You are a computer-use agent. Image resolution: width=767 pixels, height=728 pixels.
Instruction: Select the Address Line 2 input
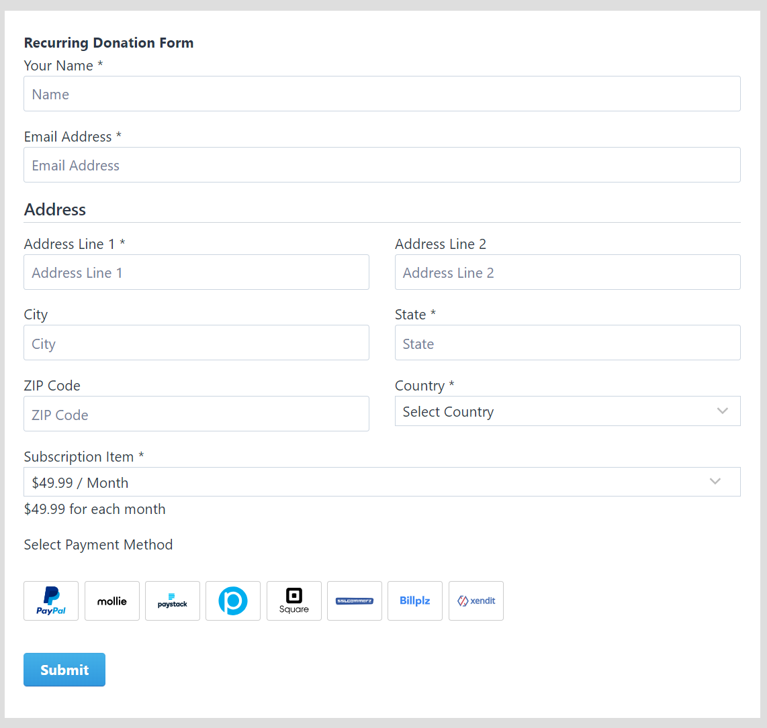point(568,272)
